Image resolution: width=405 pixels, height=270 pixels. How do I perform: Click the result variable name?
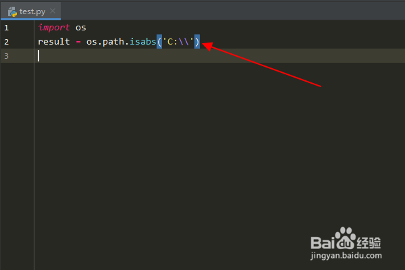[x=54, y=41]
